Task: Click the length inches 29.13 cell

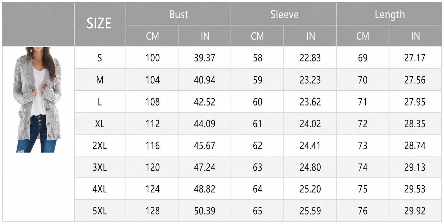Action: (x=415, y=167)
